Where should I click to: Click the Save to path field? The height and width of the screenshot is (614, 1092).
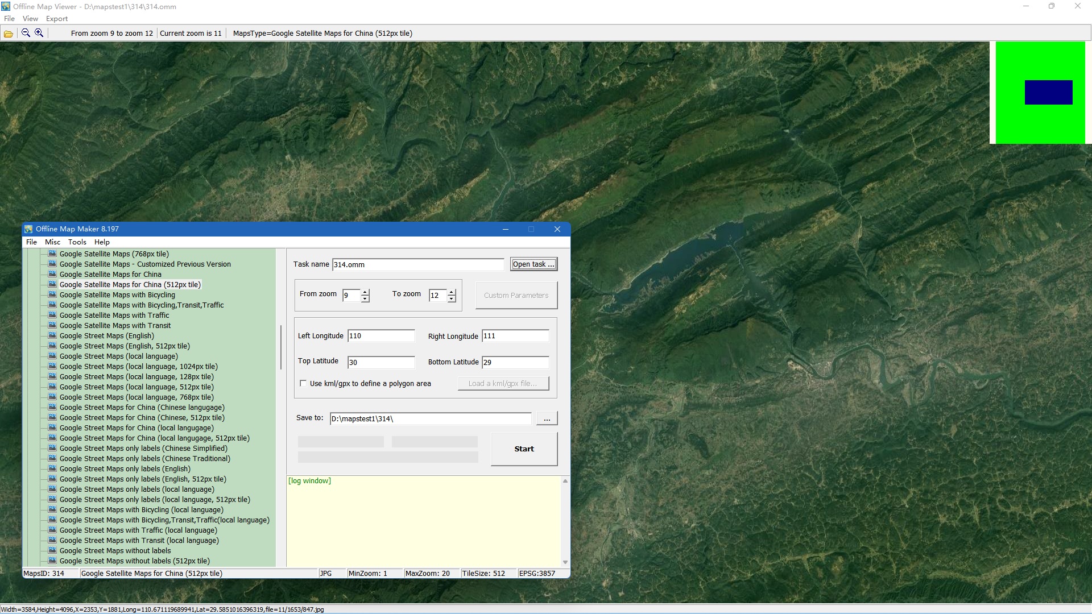431,418
